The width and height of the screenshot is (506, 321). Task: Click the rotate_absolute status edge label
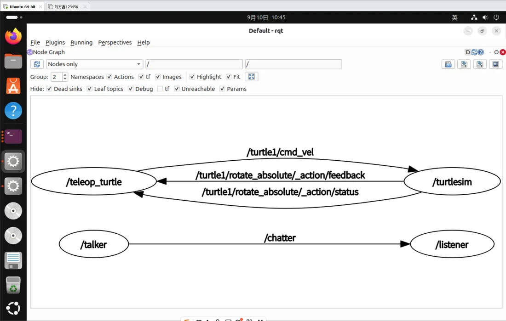(280, 192)
